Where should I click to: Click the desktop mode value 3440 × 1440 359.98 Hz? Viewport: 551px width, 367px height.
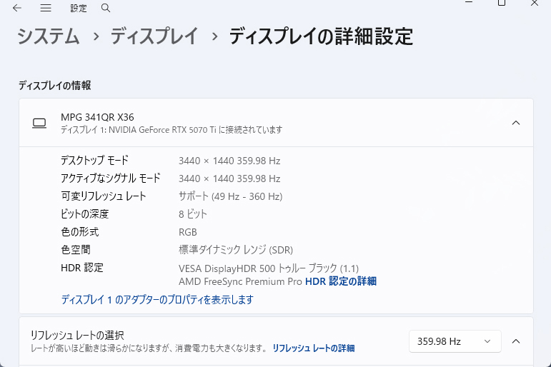[x=229, y=161]
